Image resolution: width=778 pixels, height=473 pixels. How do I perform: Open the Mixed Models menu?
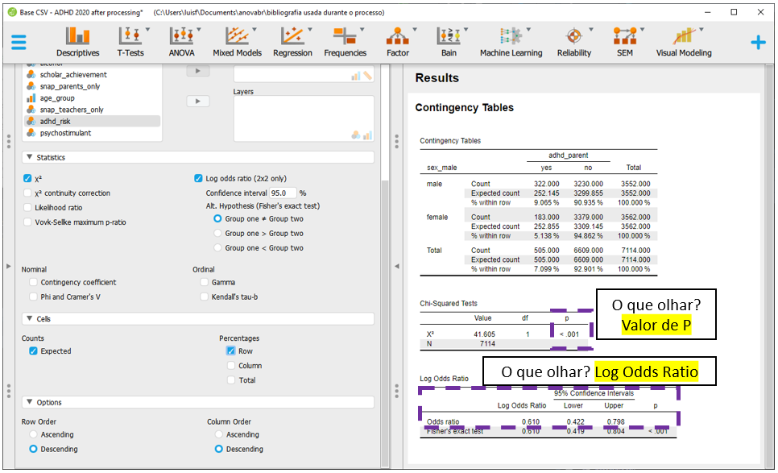click(237, 42)
